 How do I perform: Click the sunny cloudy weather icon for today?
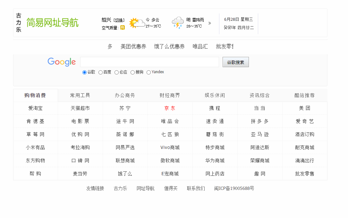click(137, 23)
